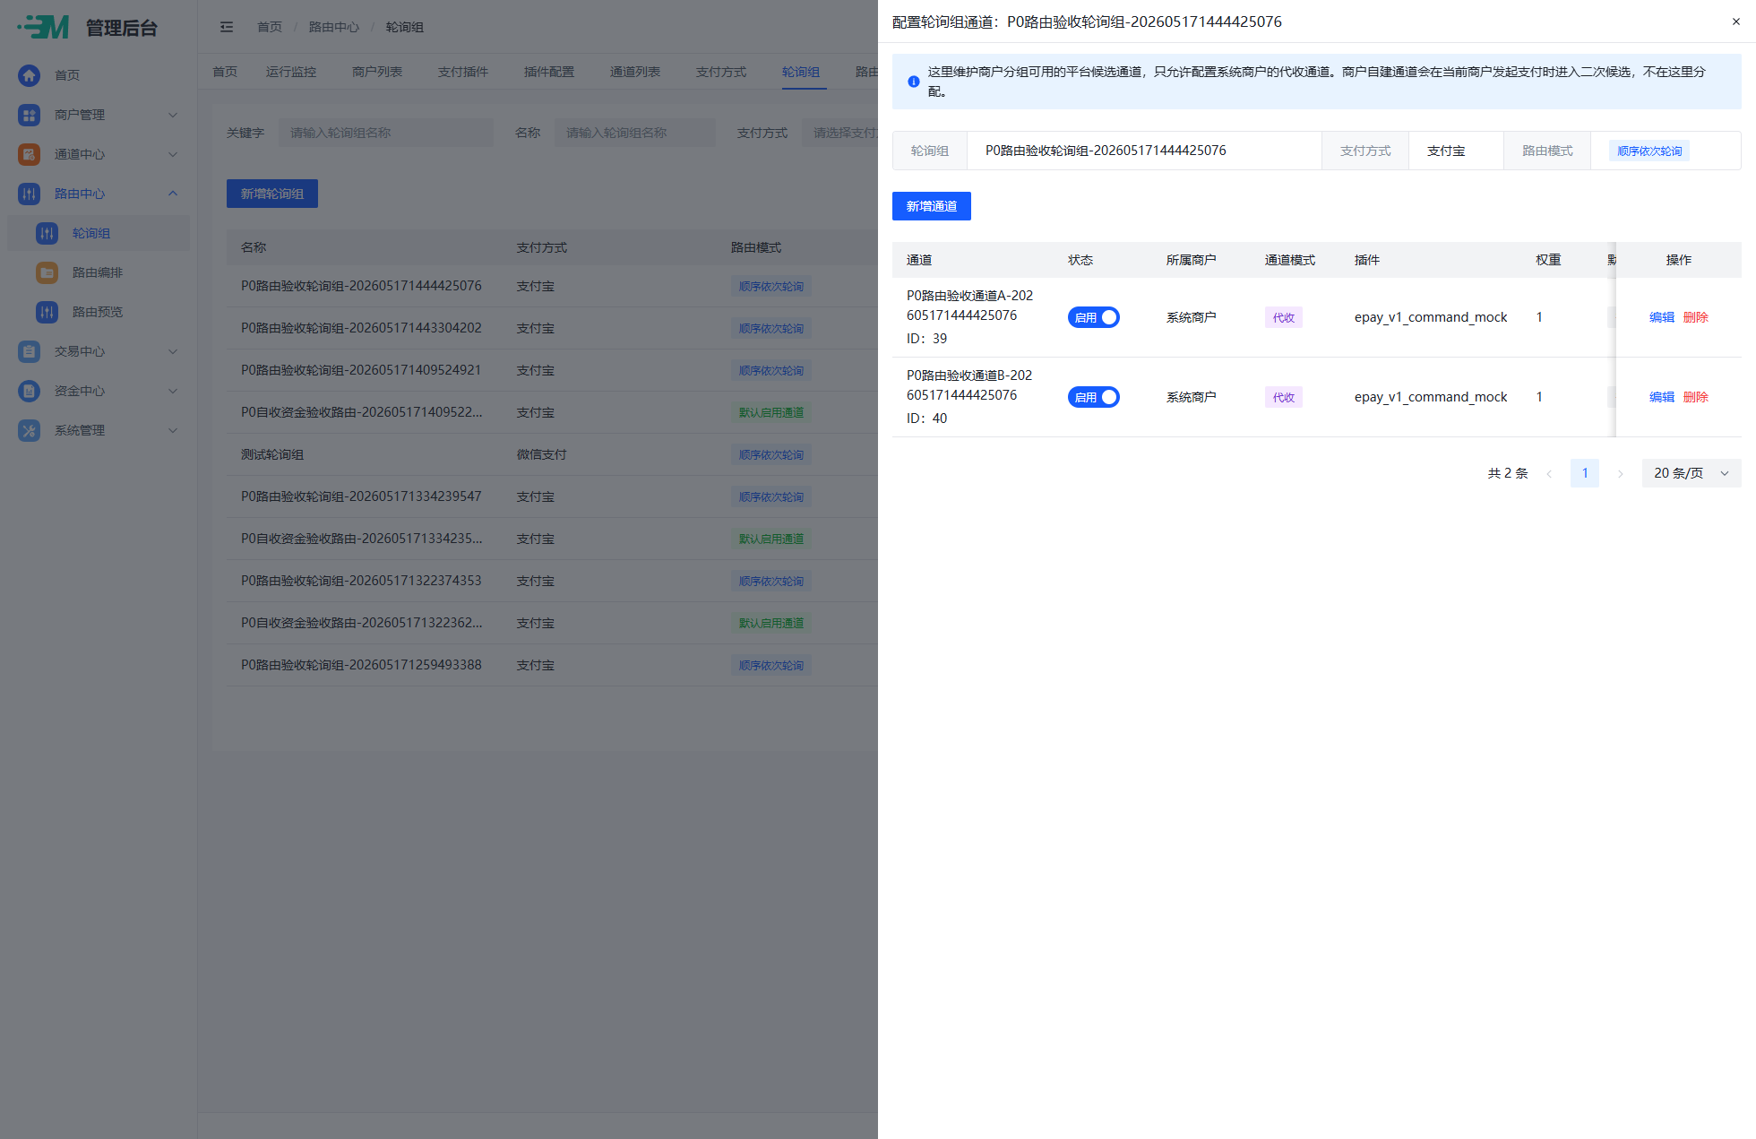Click the 路由中心 breadcrumb link
Screen dimensions: 1756x1139
pyautogui.click(x=334, y=27)
